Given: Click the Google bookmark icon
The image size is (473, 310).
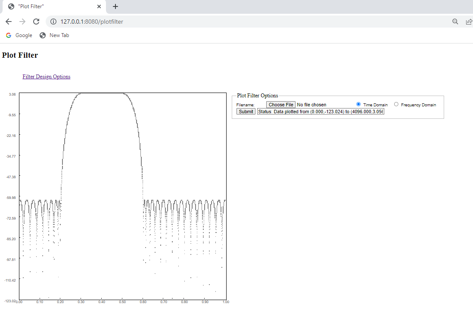Looking at the screenshot, I should pyautogui.click(x=8, y=35).
